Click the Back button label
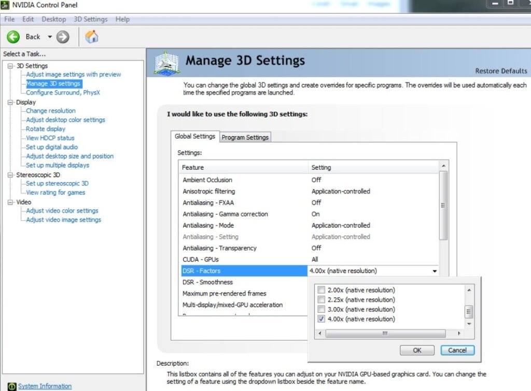Image resolution: width=531 pixels, height=391 pixels. 33,37
